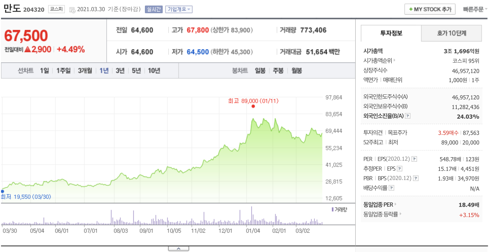489x252 pixels.
Task: Switch to the 일봉 candlestick chart
Action: pyautogui.click(x=260, y=70)
